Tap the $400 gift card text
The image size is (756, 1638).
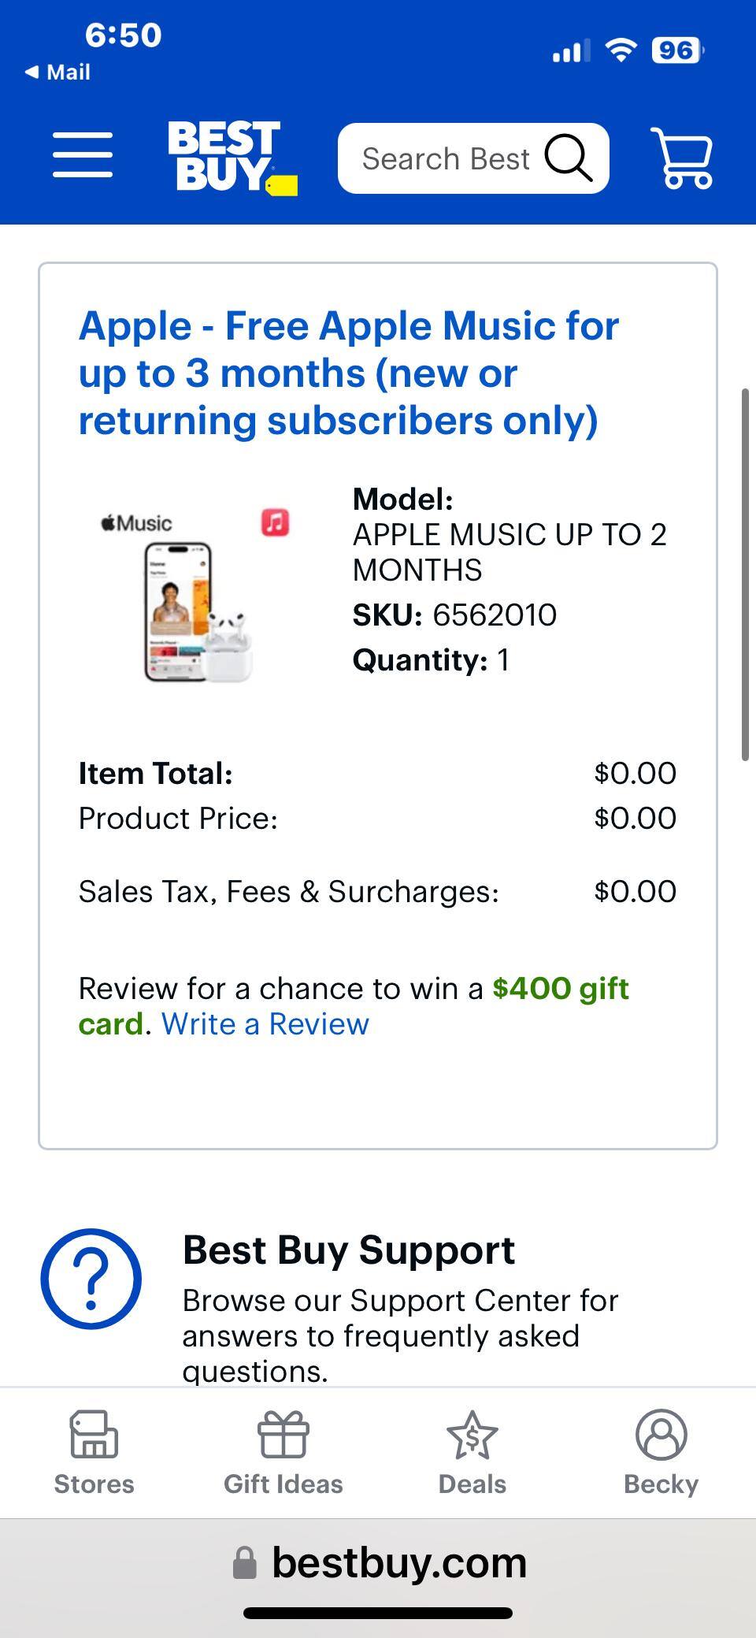click(560, 989)
